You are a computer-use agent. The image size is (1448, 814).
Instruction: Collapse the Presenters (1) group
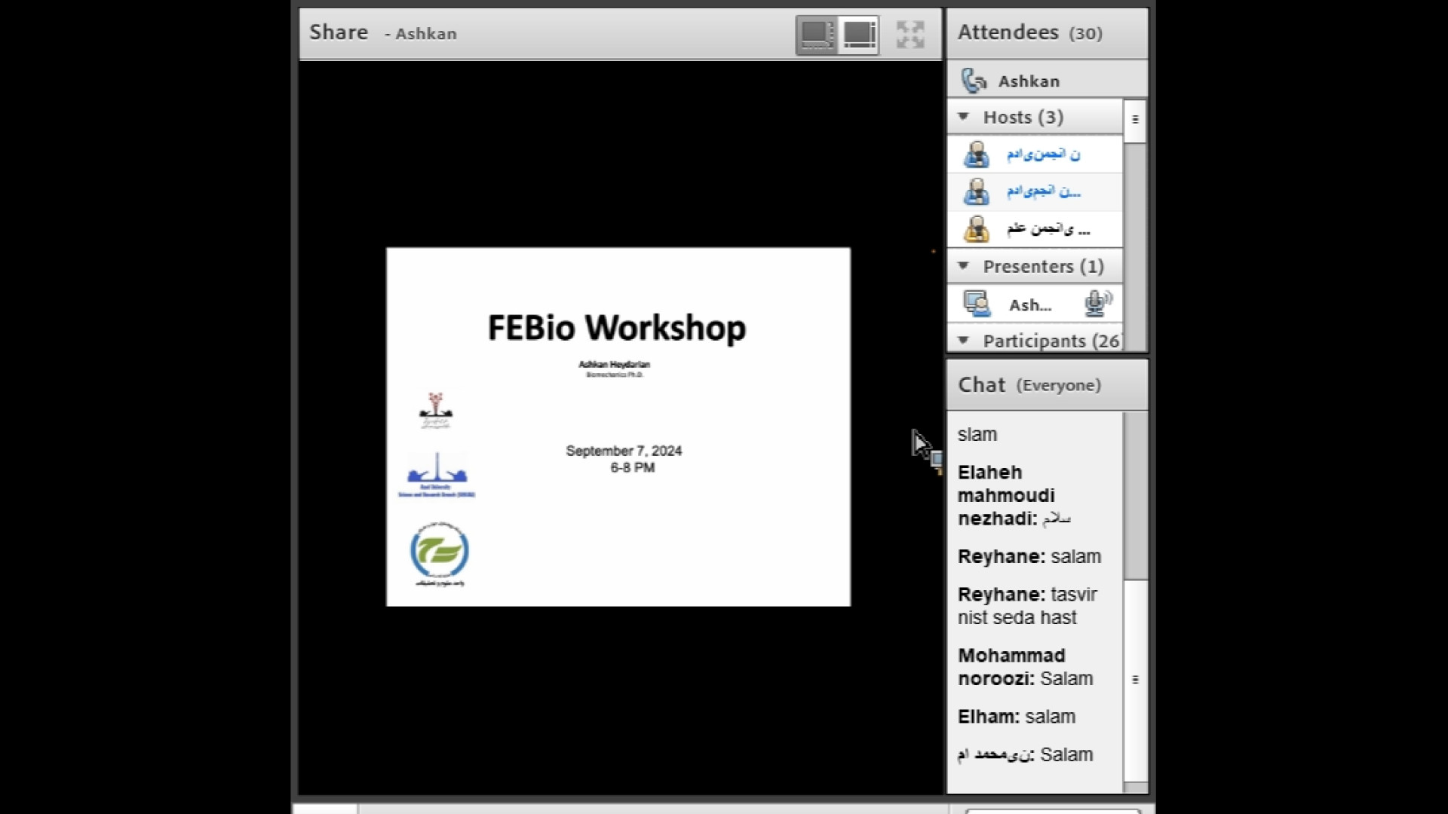coord(963,266)
